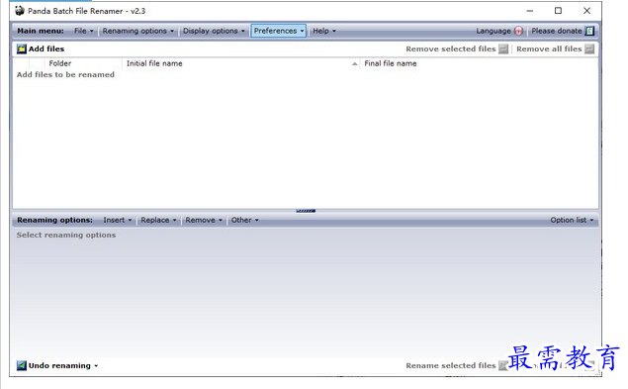Click the Add files folder icon
Image resolution: width=628 pixels, height=389 pixels.
22,49
